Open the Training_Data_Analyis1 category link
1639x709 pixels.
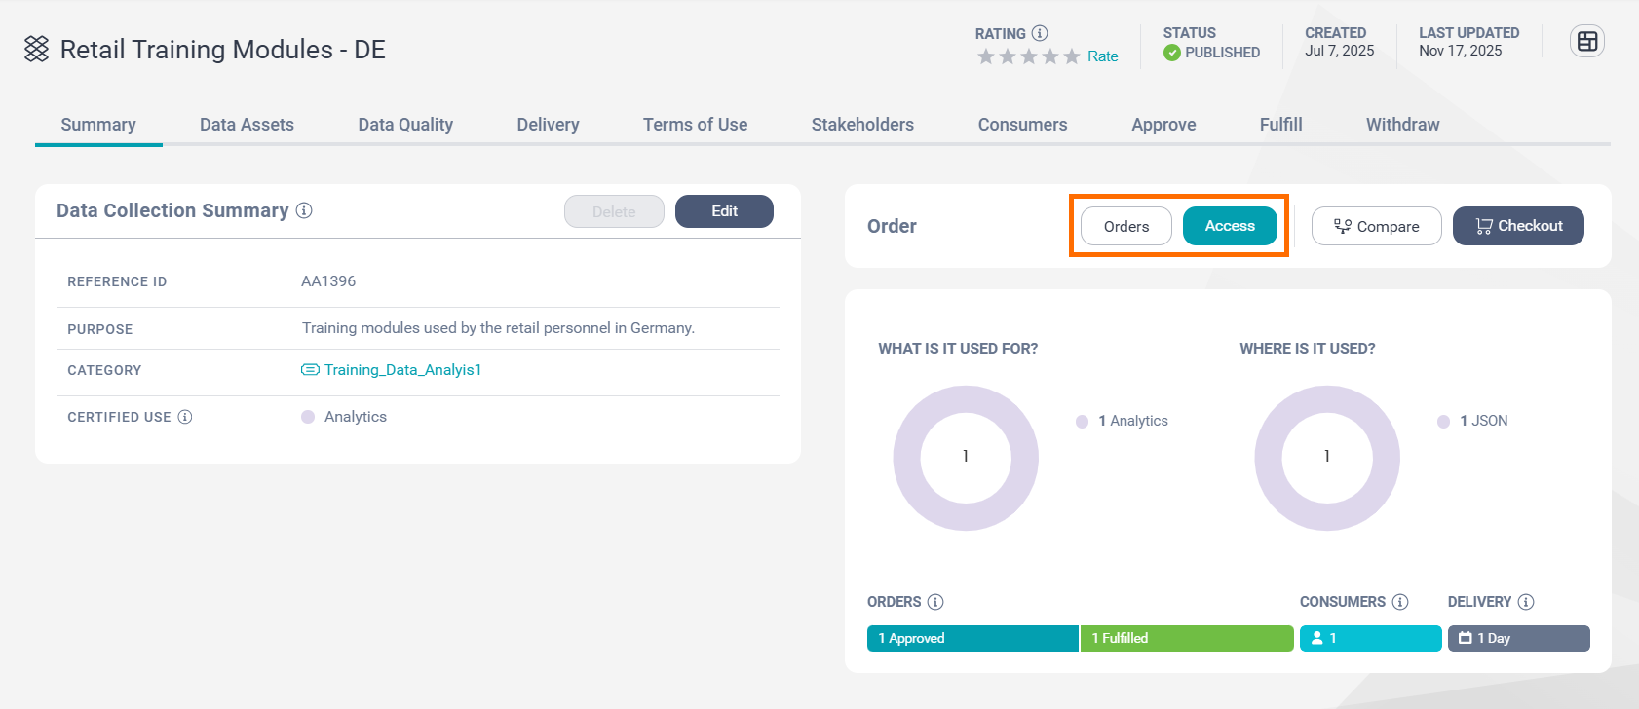tap(402, 370)
